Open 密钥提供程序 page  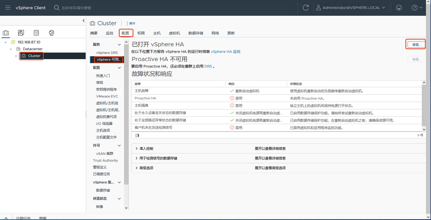106,89
